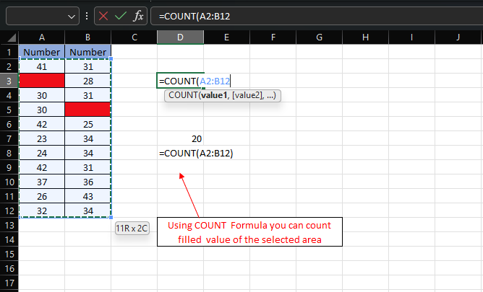This screenshot has width=483, height=292.
Task: Click cell D7 containing the value 20
Action: click(x=180, y=138)
